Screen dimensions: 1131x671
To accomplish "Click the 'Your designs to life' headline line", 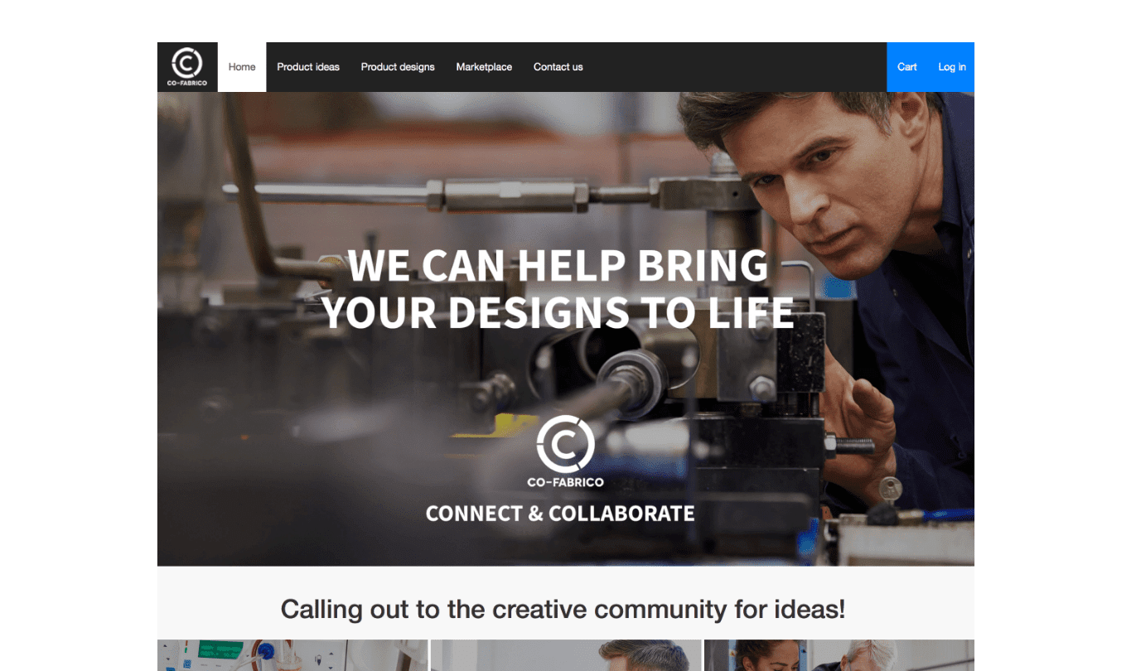I will click(x=558, y=312).
